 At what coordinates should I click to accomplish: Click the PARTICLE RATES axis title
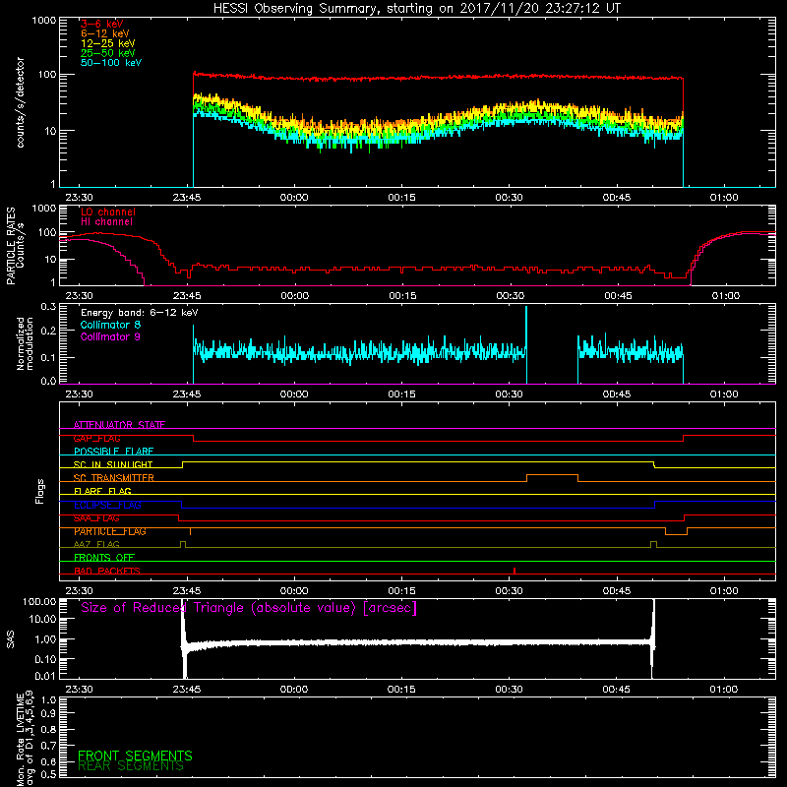point(11,246)
